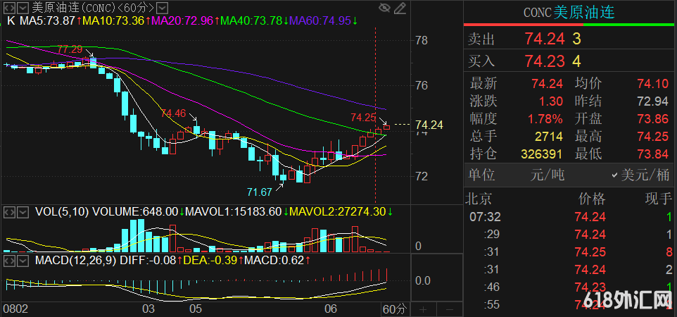This screenshot has width=677, height=317.
Task: Click the 60分 period button at bottom
Action: pyautogui.click(x=394, y=309)
